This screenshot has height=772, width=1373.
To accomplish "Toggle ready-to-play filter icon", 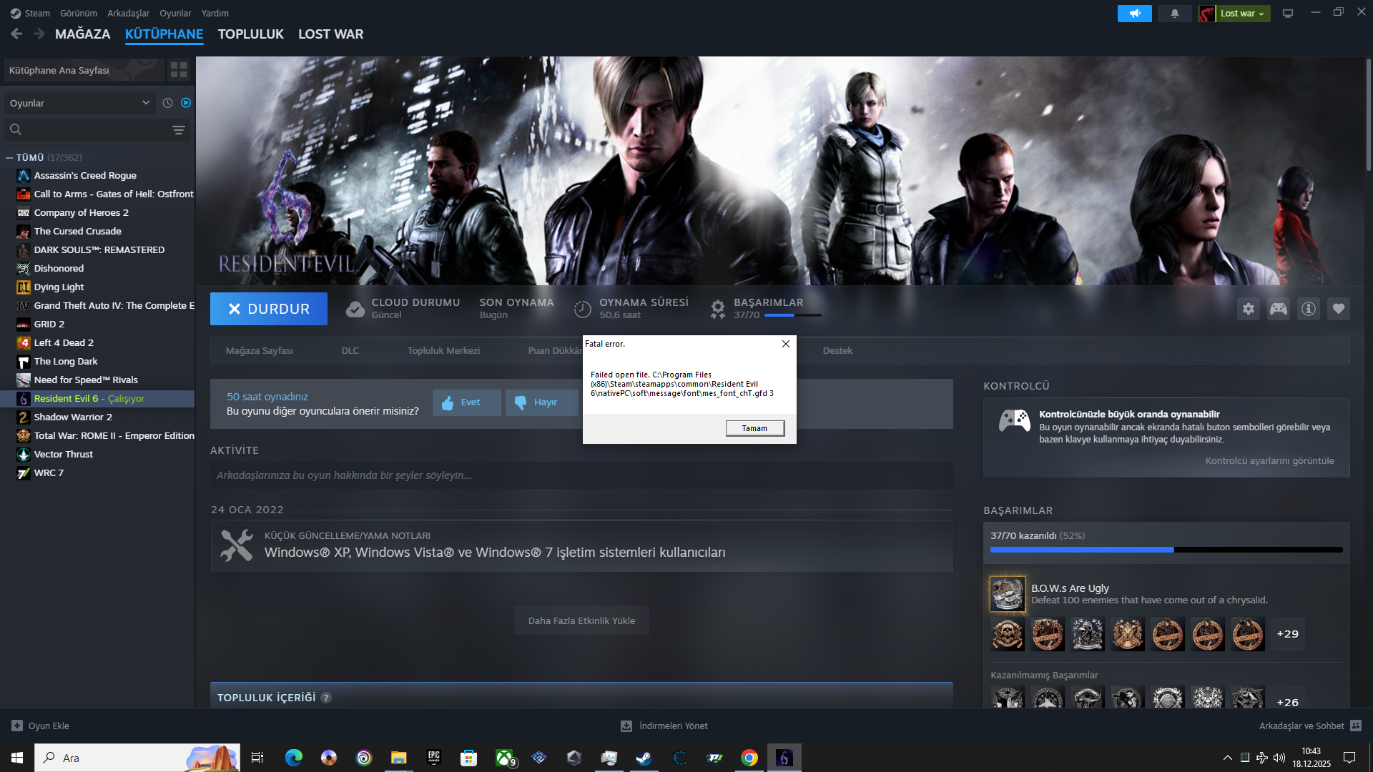I will click(186, 103).
